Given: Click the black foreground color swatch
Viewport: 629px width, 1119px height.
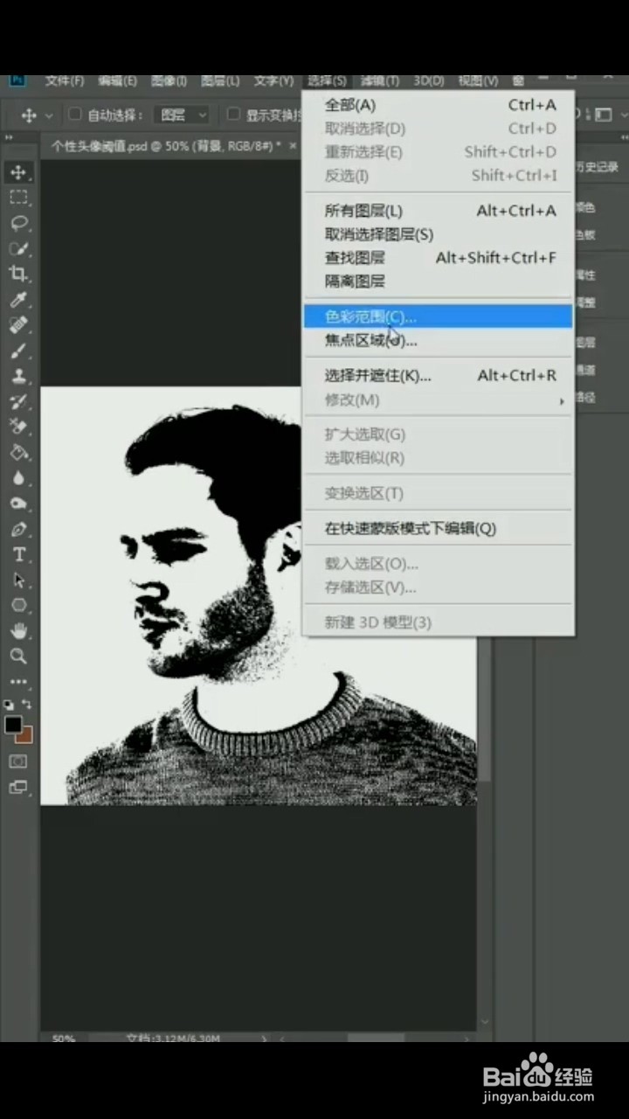Looking at the screenshot, I should pyautogui.click(x=12, y=725).
